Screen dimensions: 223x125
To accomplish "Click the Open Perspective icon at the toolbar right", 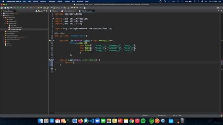I will pyautogui.click(x=218, y=8).
